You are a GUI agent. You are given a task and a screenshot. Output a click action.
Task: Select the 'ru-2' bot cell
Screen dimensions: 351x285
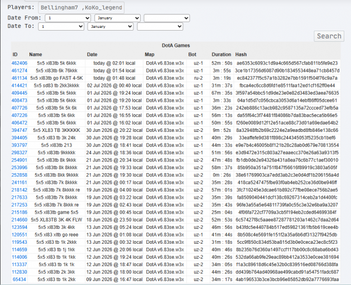coord(198,78)
